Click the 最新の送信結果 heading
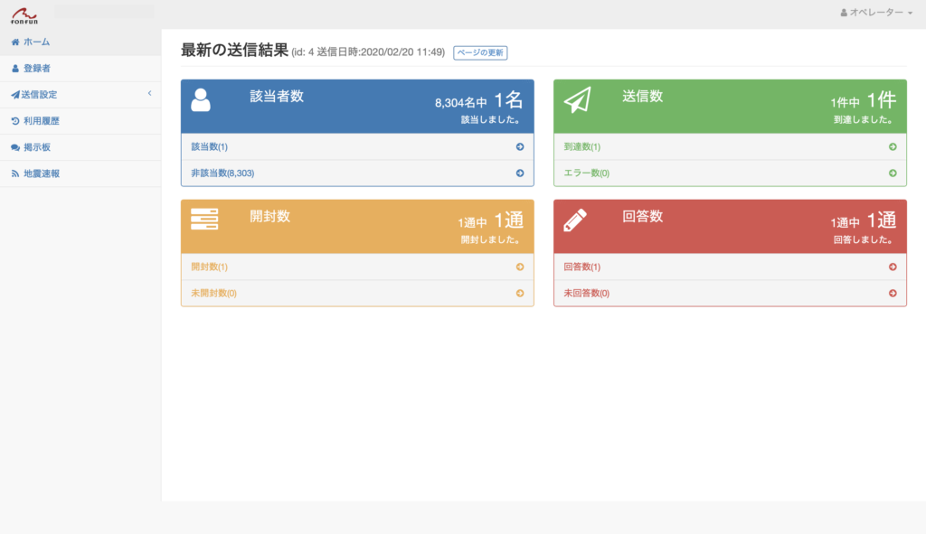This screenshot has height=534, width=926. coord(234,51)
